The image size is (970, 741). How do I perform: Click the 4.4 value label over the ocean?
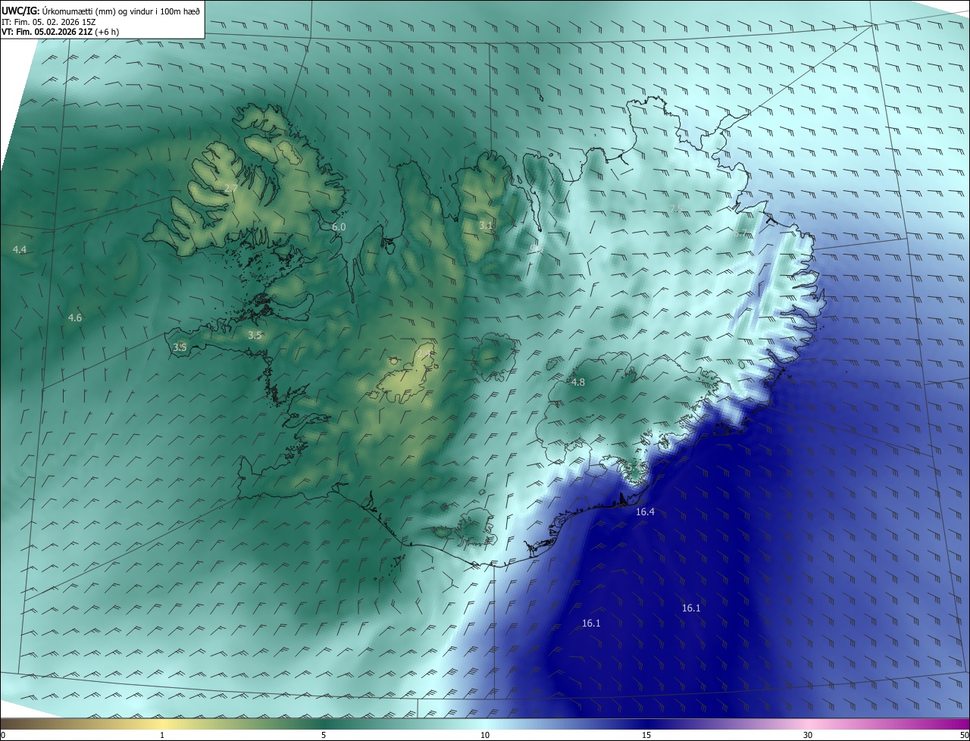pyautogui.click(x=20, y=249)
